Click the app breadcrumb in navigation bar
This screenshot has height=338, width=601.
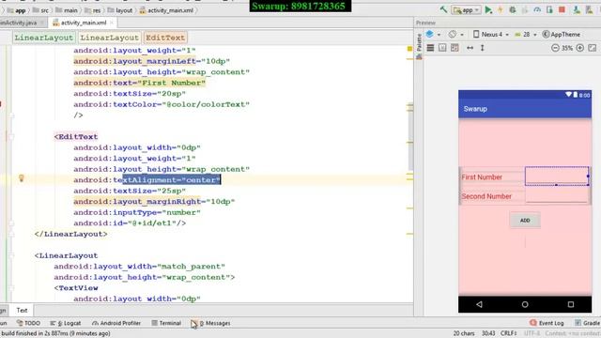coord(17,10)
